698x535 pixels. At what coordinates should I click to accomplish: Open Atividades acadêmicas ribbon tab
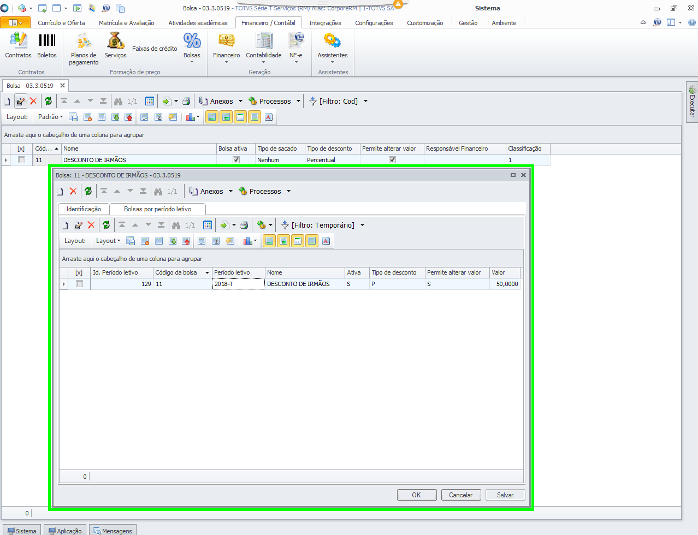(x=198, y=23)
